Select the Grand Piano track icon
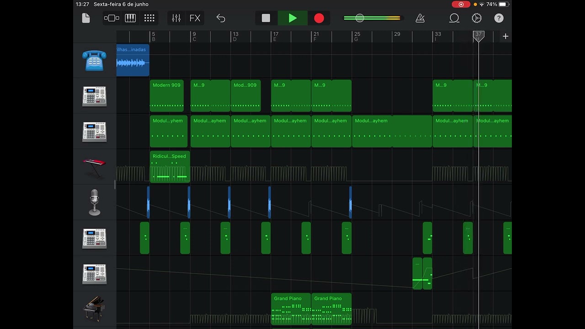 pyautogui.click(x=95, y=309)
